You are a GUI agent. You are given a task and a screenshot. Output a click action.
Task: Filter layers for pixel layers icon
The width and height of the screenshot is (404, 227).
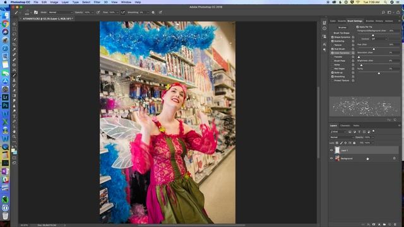(x=350, y=132)
